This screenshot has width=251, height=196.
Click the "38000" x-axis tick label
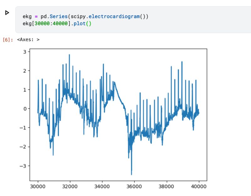coord(166,186)
